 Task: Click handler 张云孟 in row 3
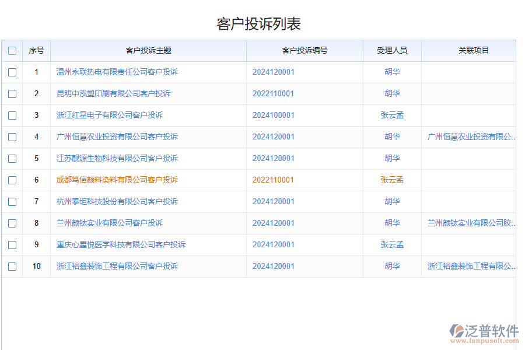tap(392, 115)
